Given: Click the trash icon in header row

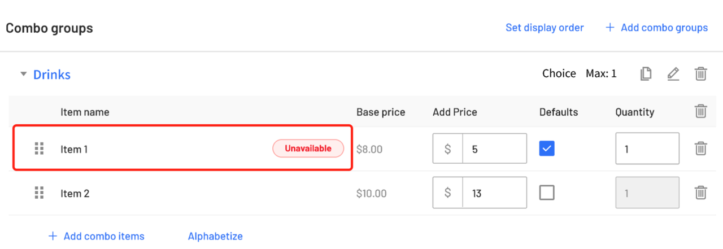Looking at the screenshot, I should coord(700,111).
